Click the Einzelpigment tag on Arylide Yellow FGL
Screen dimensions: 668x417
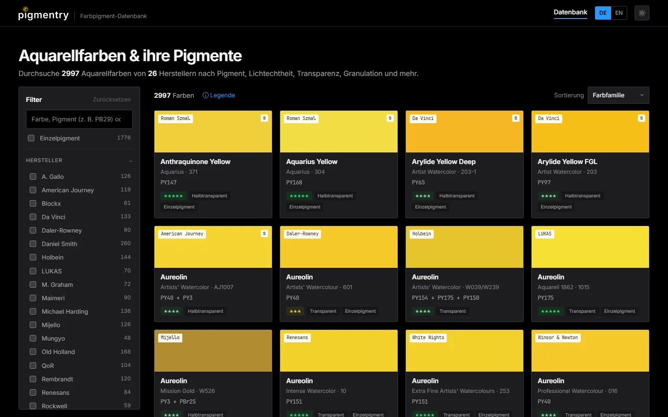click(x=556, y=207)
